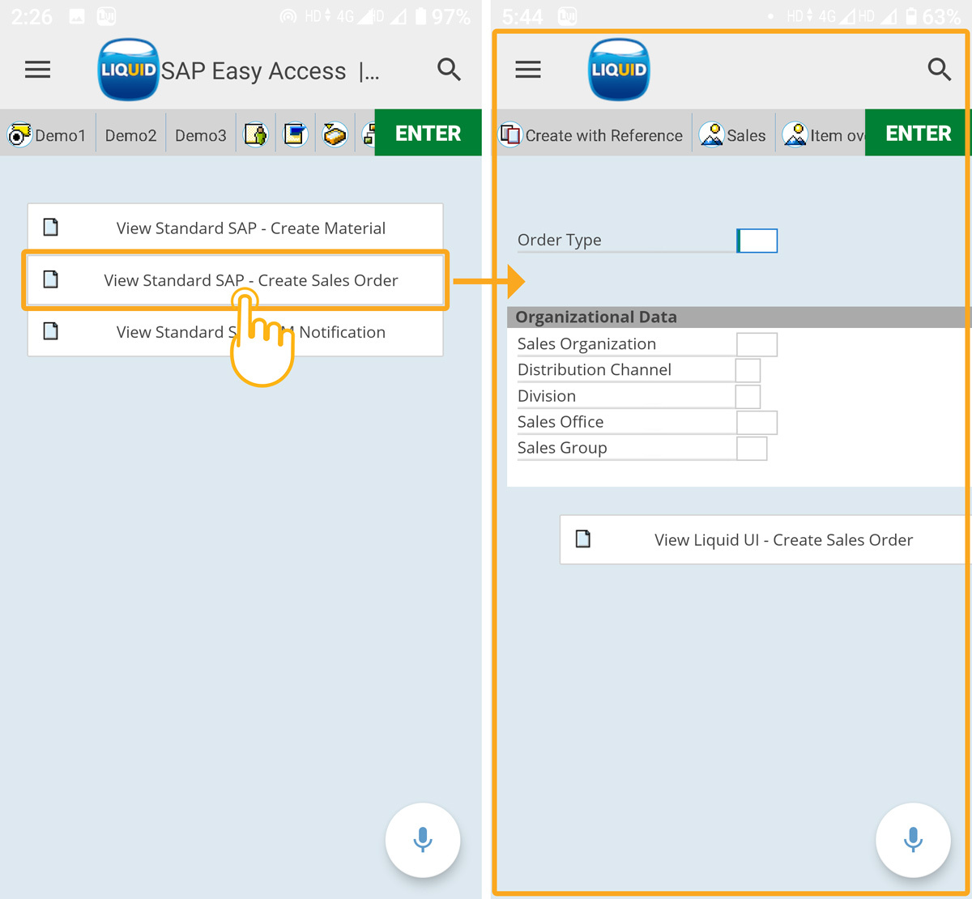The width and height of the screenshot is (972, 899).
Task: Select the orange box toolbar icon
Action: (x=335, y=134)
